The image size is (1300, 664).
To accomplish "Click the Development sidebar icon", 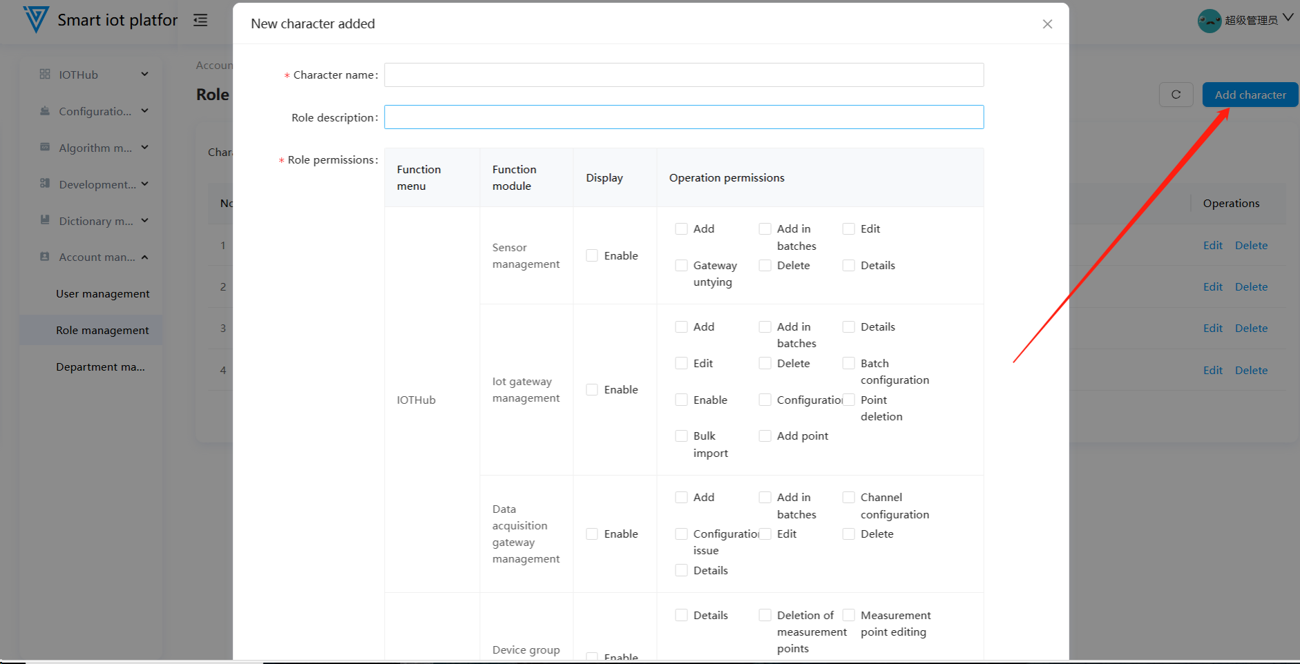I will coord(45,184).
